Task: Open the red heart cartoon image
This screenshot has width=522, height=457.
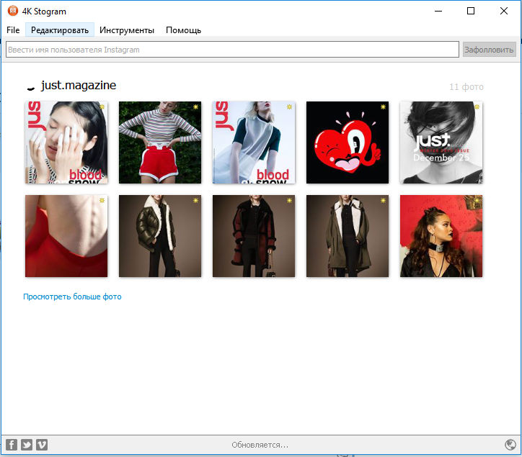Action: (x=348, y=142)
